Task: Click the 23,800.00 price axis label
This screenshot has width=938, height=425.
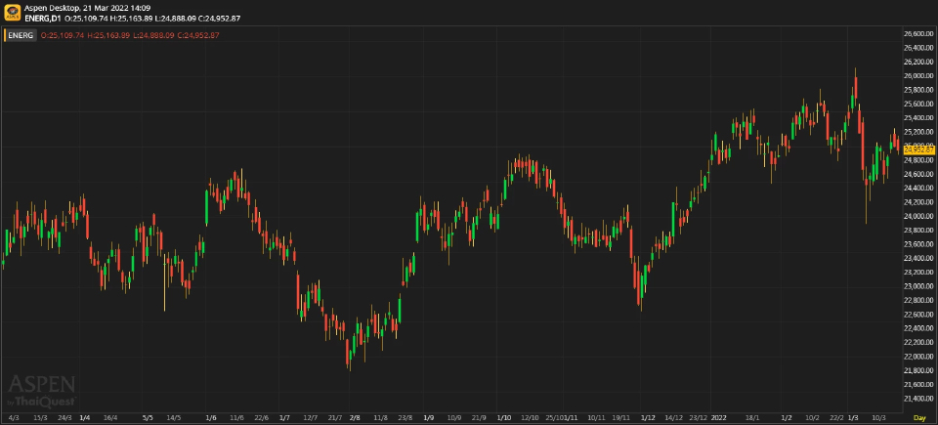Action: (918, 231)
